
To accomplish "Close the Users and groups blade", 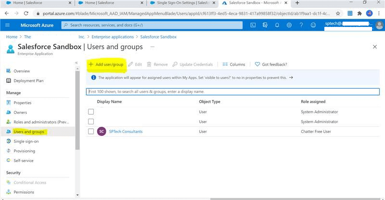I will click(375, 47).
